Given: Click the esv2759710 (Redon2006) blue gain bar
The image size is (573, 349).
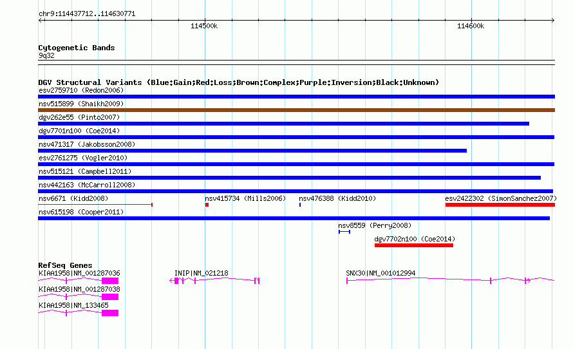Looking at the screenshot, I should [x=296, y=97].
